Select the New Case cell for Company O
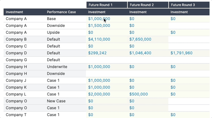This screenshot has width=212, height=118. tap(56, 101)
